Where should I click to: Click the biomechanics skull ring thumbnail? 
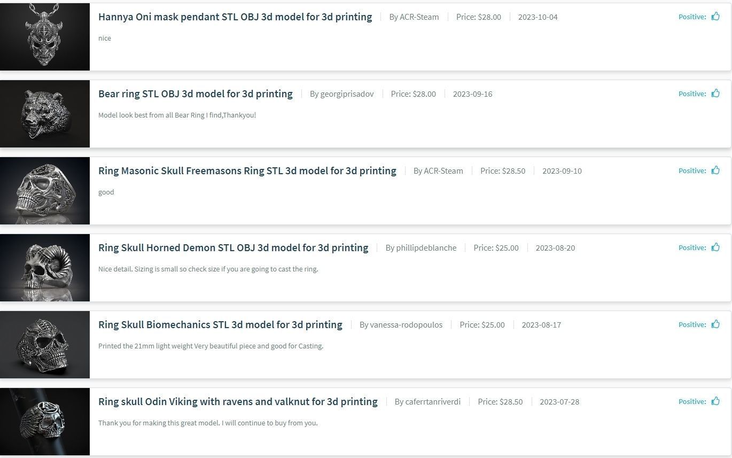pos(45,344)
